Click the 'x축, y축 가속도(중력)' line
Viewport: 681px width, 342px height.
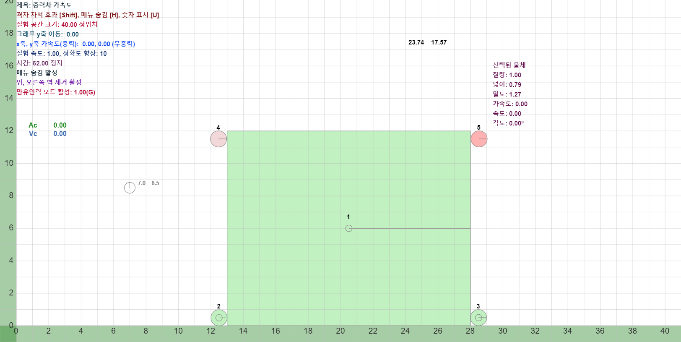click(x=75, y=44)
